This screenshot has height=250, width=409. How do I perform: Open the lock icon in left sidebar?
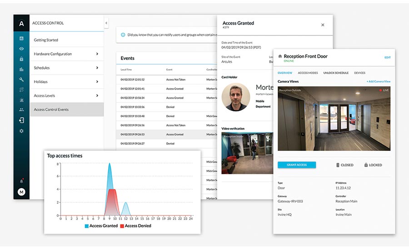tap(21, 59)
